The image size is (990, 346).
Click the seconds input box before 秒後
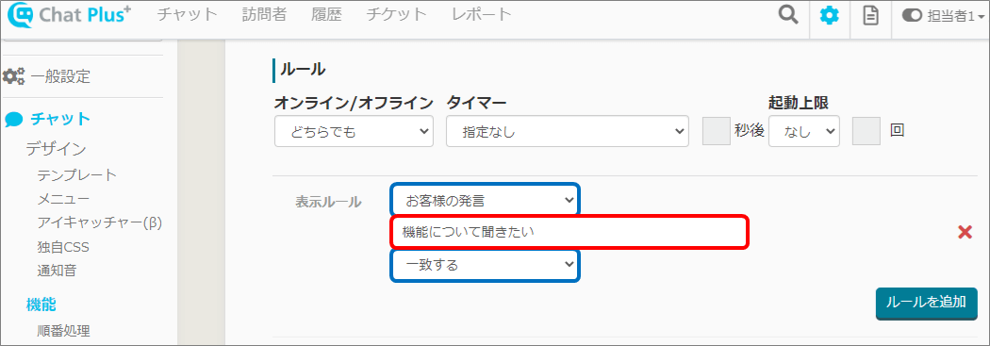click(717, 131)
